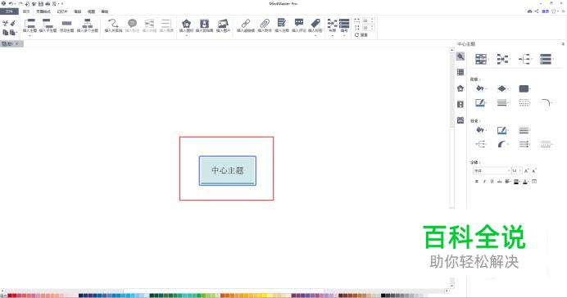Image resolution: width=567 pixels, height=298 pixels.
Task: Click the Paste icon in ribbon
Action: (x=13, y=33)
